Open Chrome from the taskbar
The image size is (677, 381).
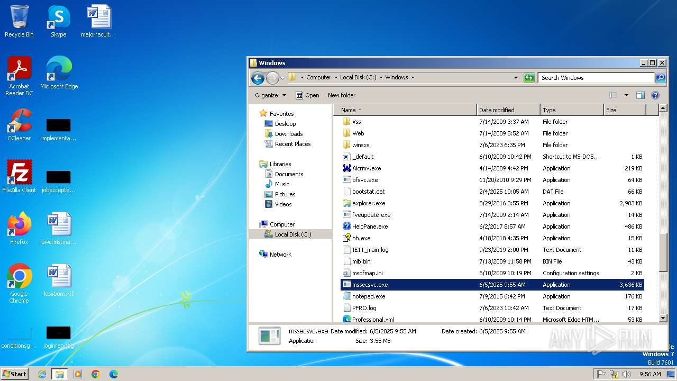[x=96, y=374]
